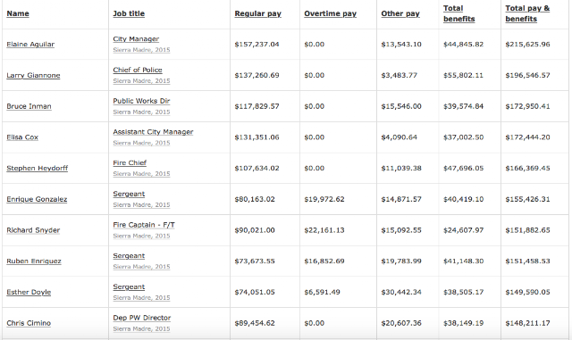Select regular pay value $107,634.02
572x340 pixels.
point(257,168)
